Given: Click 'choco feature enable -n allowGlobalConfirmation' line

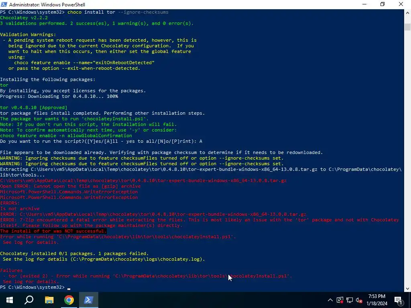Looking at the screenshot, I should tap(66, 136).
